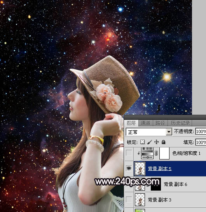Select the white layer mask of Hue/Saturation 1

[164, 153]
